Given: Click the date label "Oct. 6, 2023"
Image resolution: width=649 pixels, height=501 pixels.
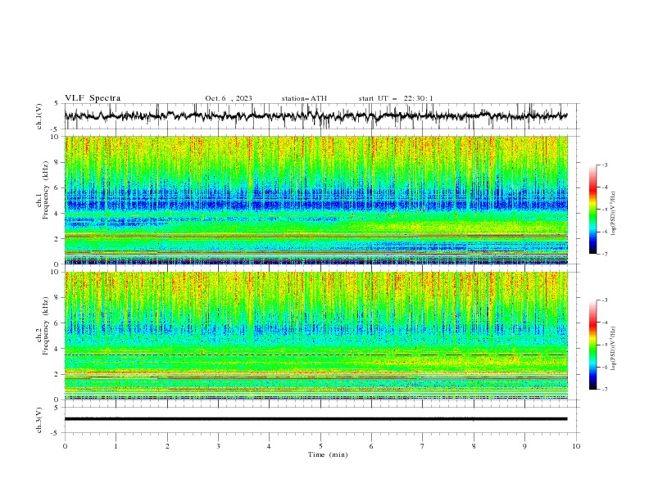Looking at the screenshot, I should (229, 98).
